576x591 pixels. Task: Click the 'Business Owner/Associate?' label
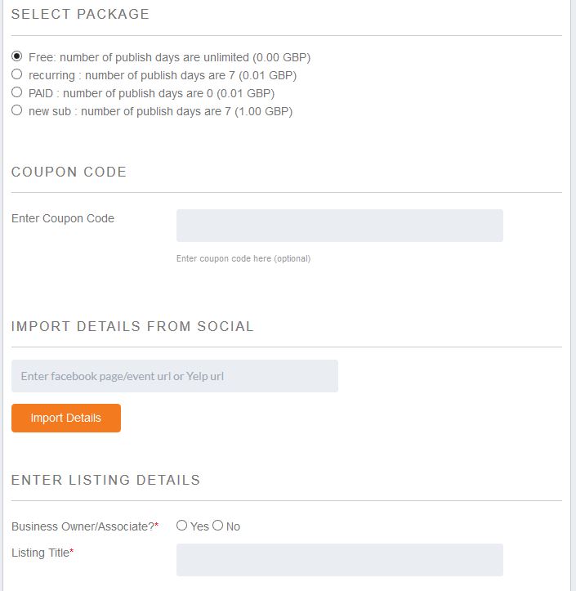pos(83,526)
